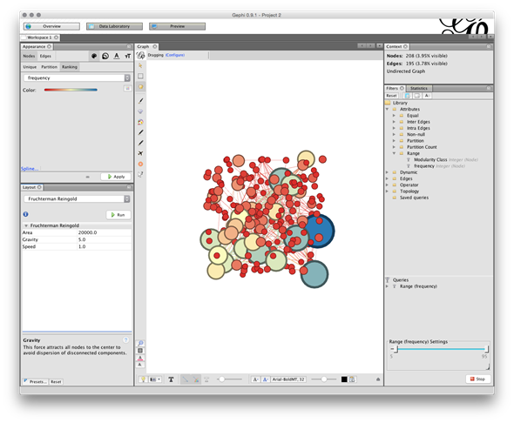Viewport: 514px width, 423px height.
Task: Open the Fruchterman Reingold layout dropdown
Action: tap(77, 199)
